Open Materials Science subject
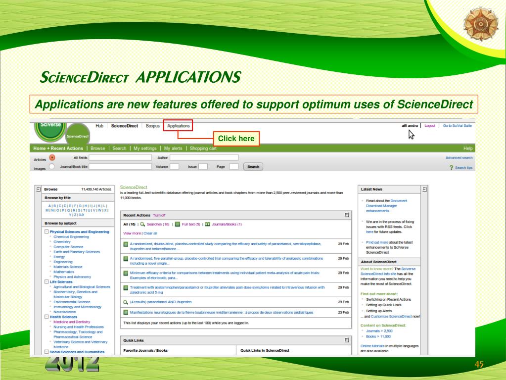Screen dimensions: 506x380 tap(68, 267)
